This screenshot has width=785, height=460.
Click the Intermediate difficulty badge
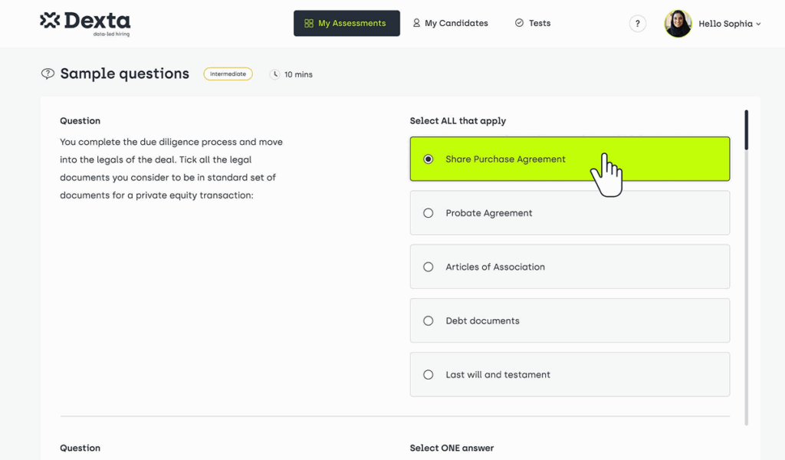tap(228, 74)
